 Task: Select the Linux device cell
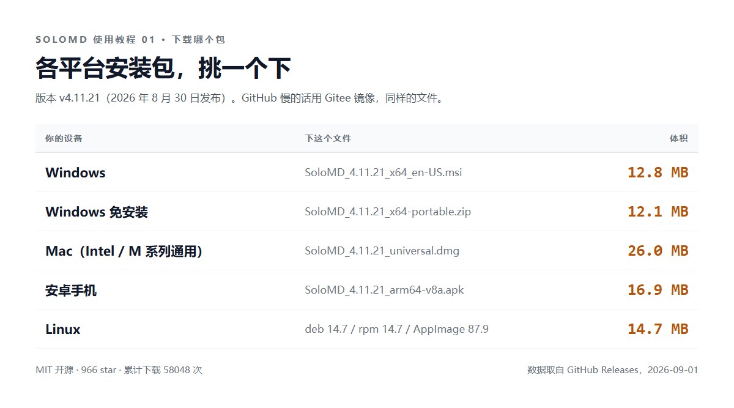[63, 329]
